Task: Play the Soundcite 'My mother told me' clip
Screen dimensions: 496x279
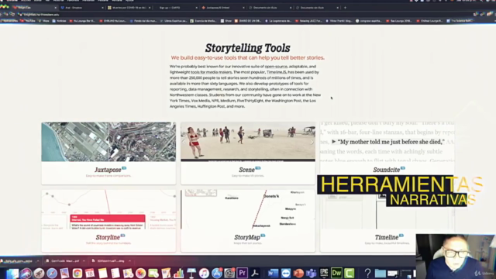Action: coord(334,142)
